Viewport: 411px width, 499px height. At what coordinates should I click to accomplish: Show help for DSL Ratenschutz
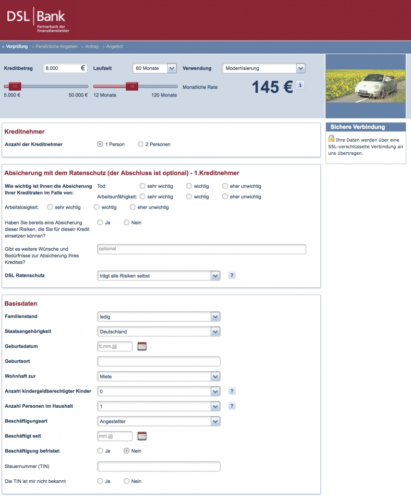[x=232, y=276]
